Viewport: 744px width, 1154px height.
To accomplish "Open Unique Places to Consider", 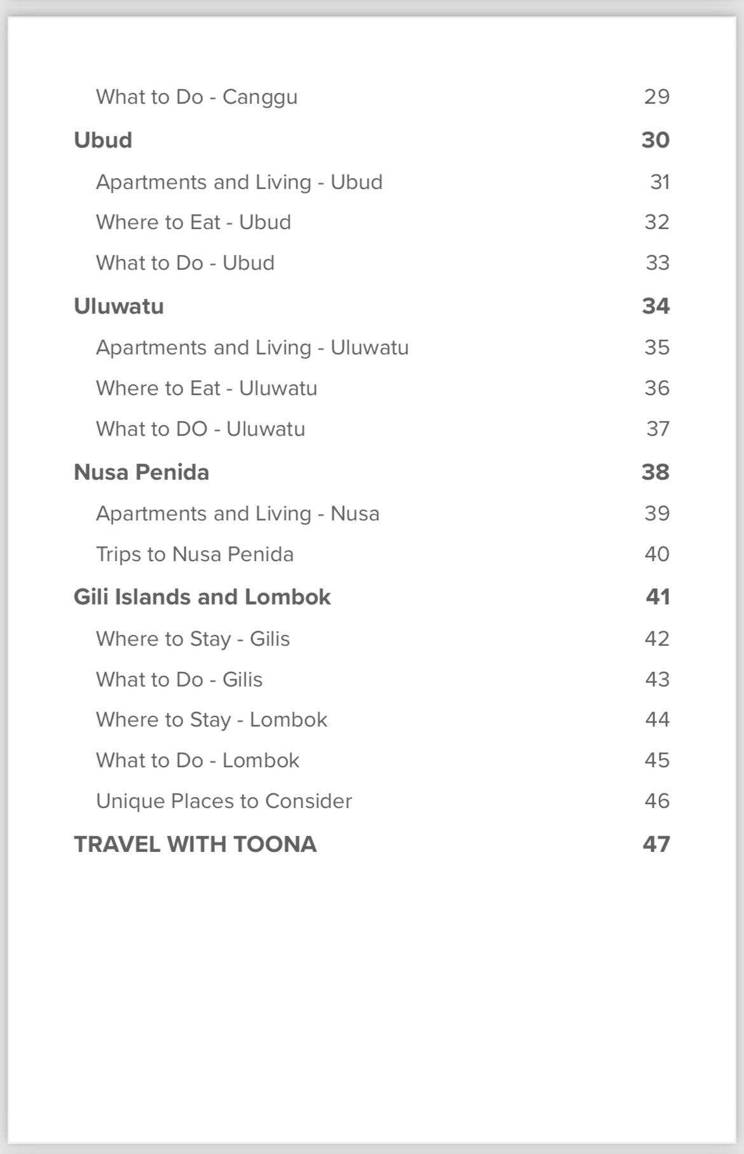I will tap(224, 801).
